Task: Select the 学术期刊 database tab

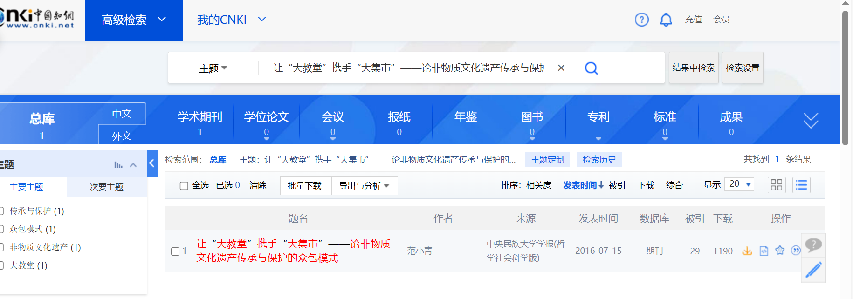Action: [200, 123]
